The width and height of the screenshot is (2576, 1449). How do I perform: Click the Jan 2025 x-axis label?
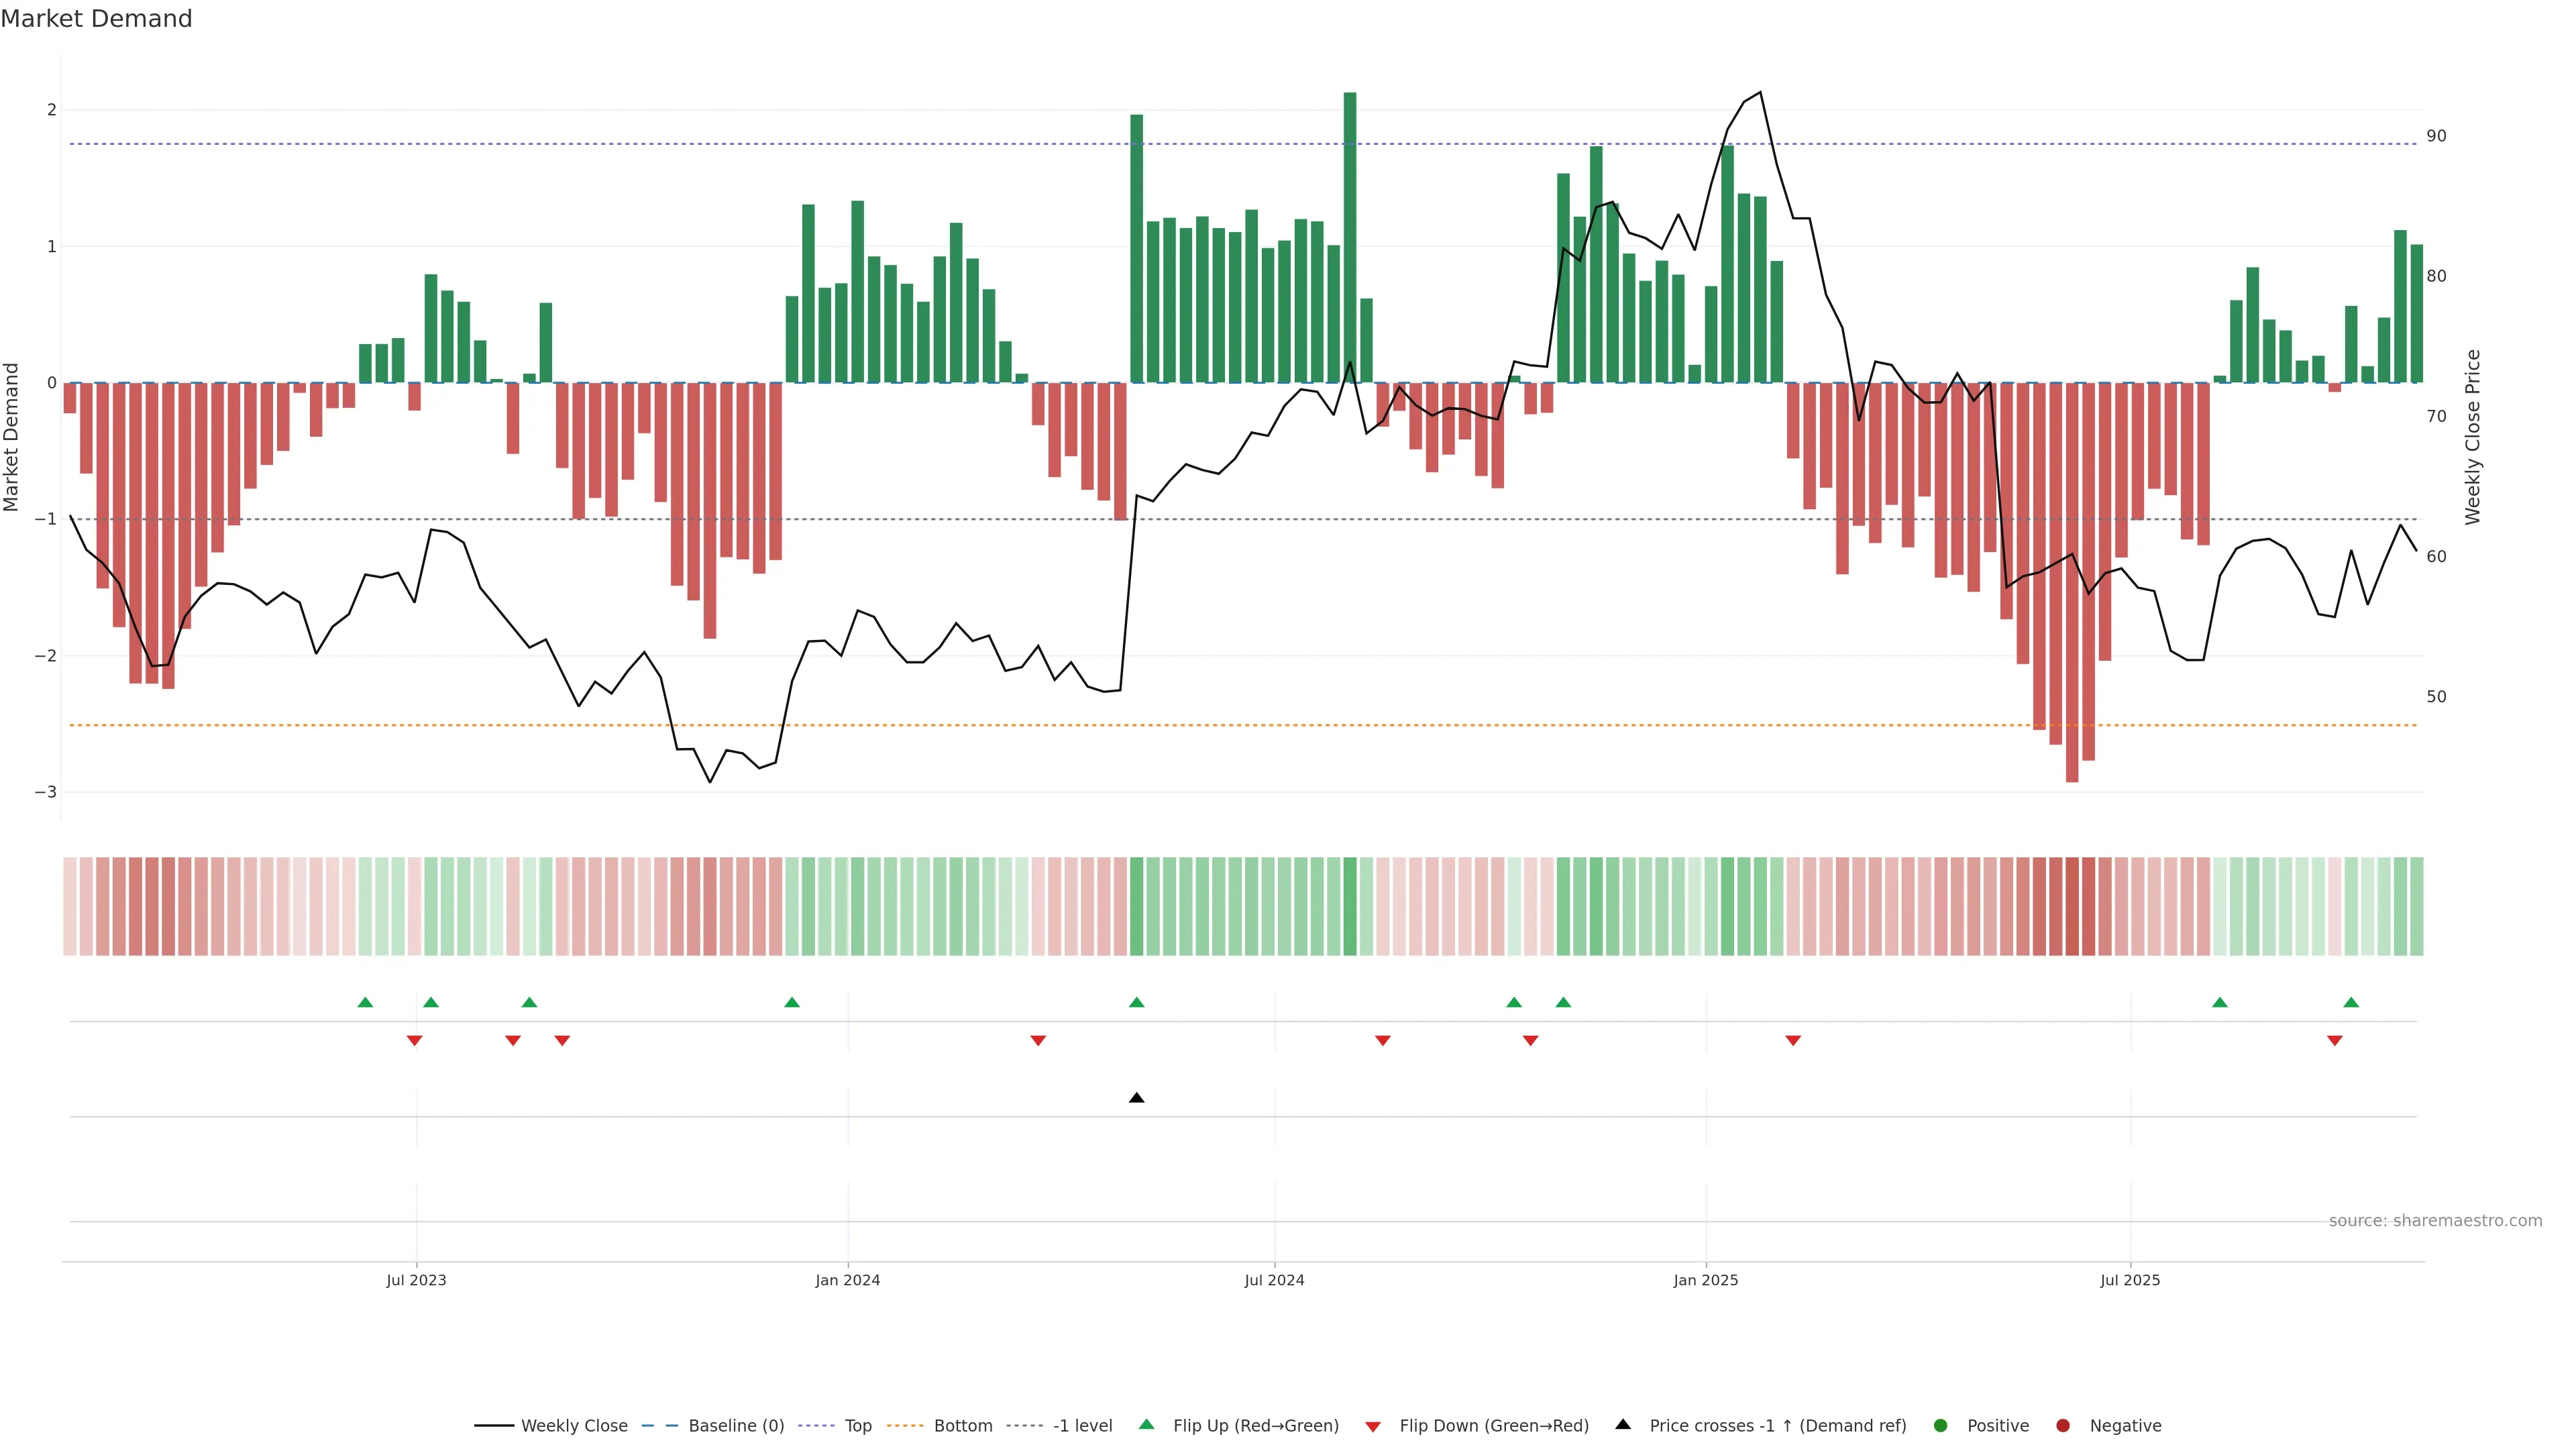click(1706, 1280)
